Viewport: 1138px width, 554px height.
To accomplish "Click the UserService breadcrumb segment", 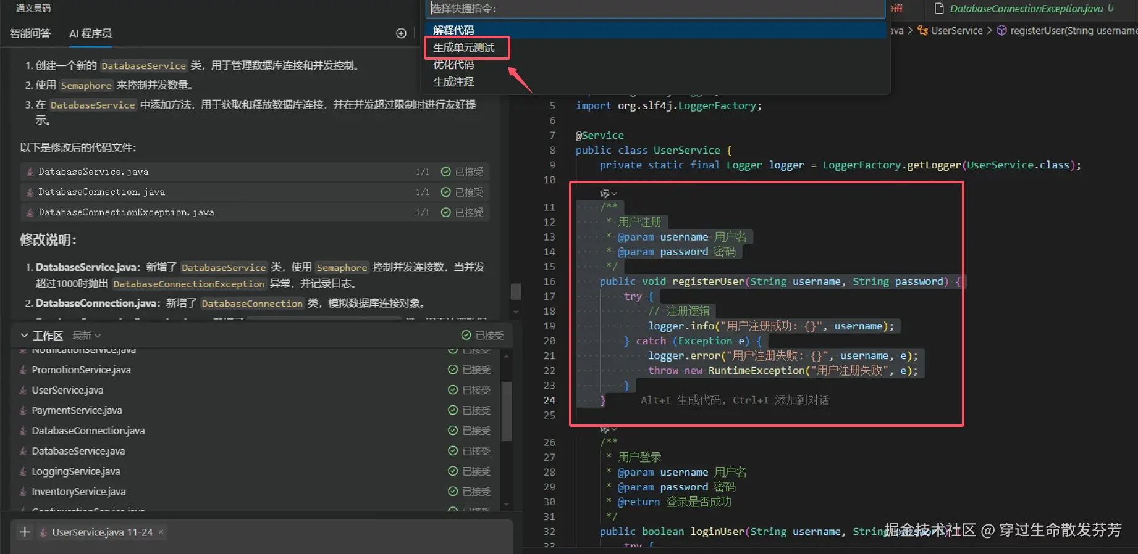I will [956, 30].
